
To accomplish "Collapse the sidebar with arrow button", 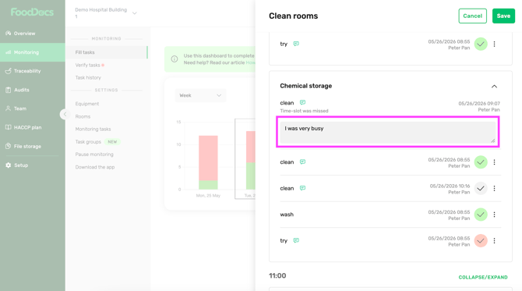I will click(65, 115).
